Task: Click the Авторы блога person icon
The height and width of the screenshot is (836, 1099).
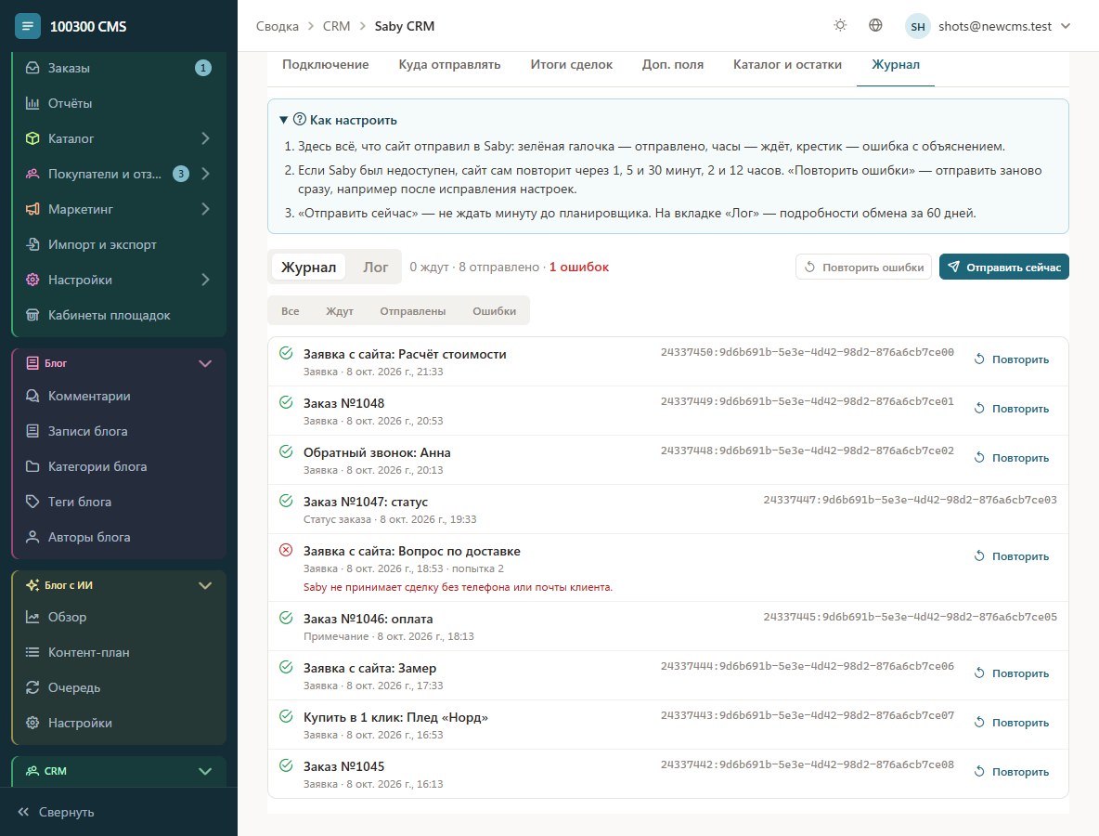Action: 32,537
